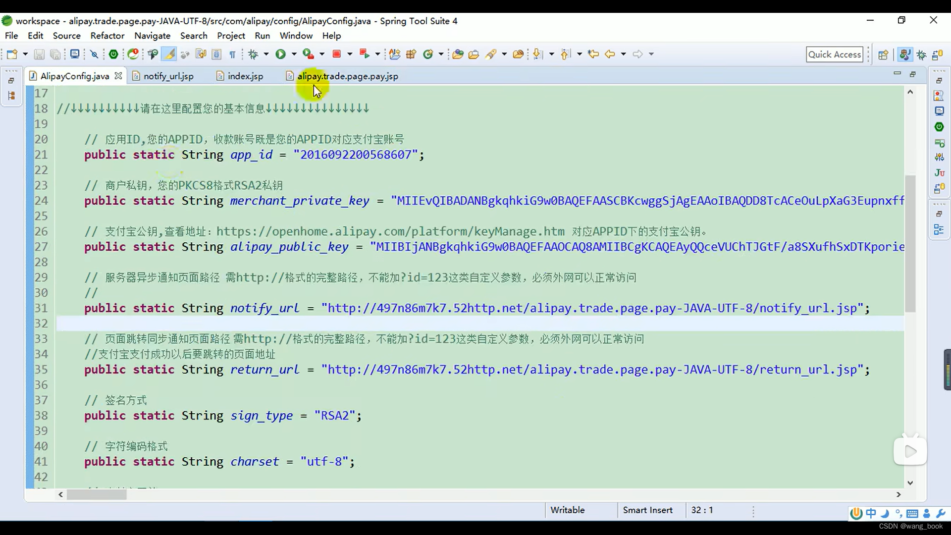This screenshot has height=535, width=951.
Task: Click the New file wizard icon
Action: (12, 54)
